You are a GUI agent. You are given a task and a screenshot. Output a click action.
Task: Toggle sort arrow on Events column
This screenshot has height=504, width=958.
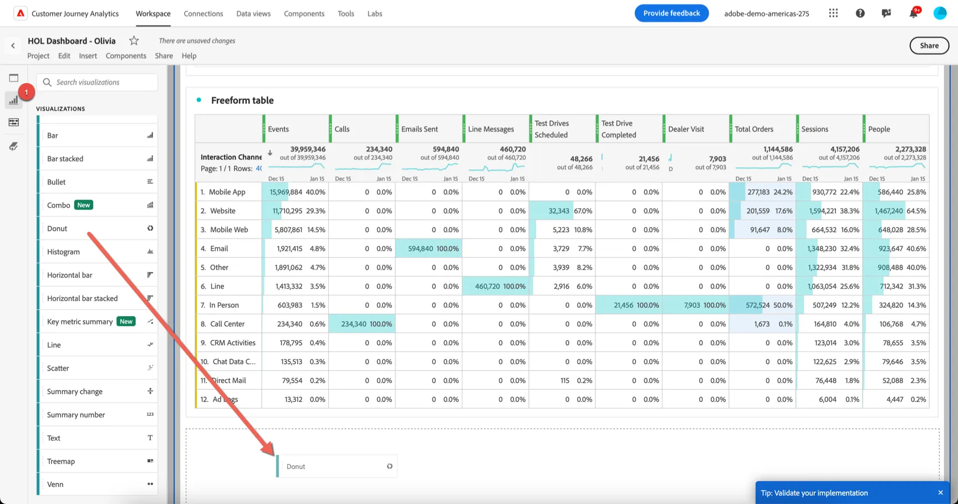click(270, 152)
